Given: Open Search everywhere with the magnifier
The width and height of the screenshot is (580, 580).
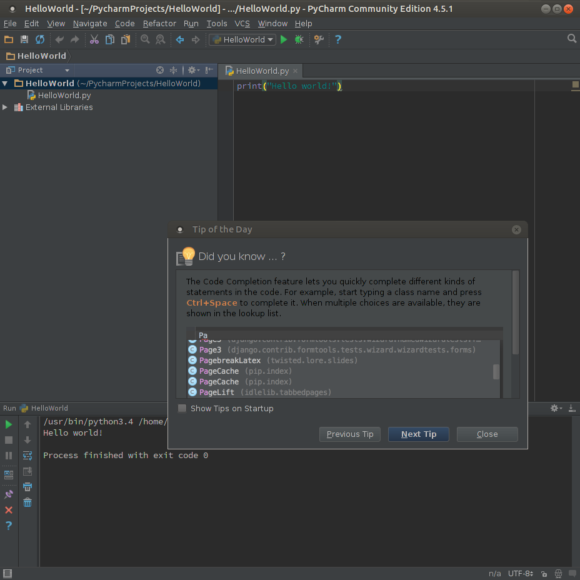Looking at the screenshot, I should pos(572,38).
